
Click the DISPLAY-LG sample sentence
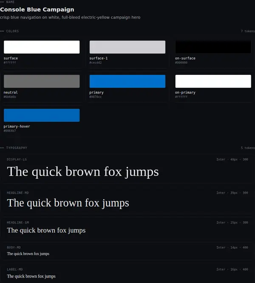click(83, 172)
